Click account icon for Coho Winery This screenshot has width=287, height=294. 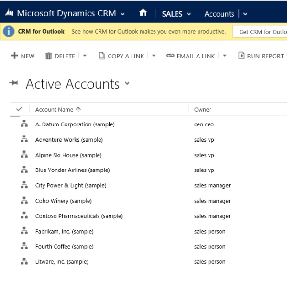coord(24,200)
